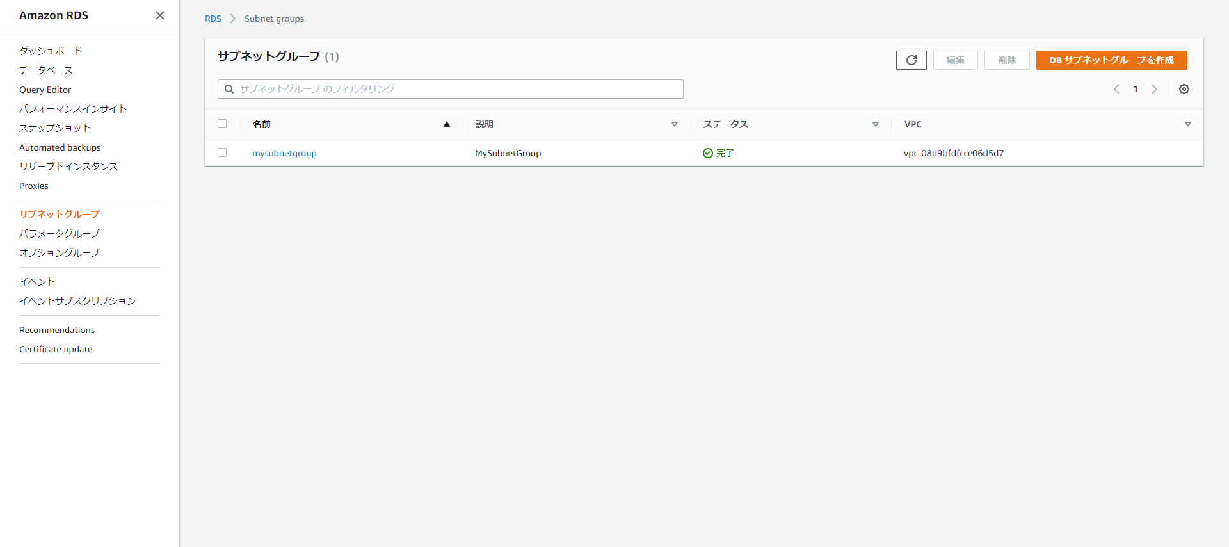Select the mysubnetgroup row checkbox
Image resolution: width=1229 pixels, height=547 pixels.
(222, 152)
